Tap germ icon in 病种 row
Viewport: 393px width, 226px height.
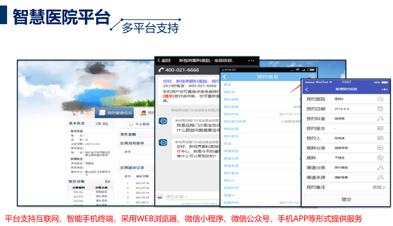click(x=380, y=158)
